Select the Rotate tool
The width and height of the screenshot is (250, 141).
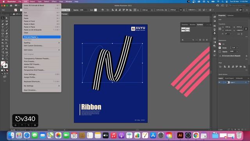tap(3, 37)
